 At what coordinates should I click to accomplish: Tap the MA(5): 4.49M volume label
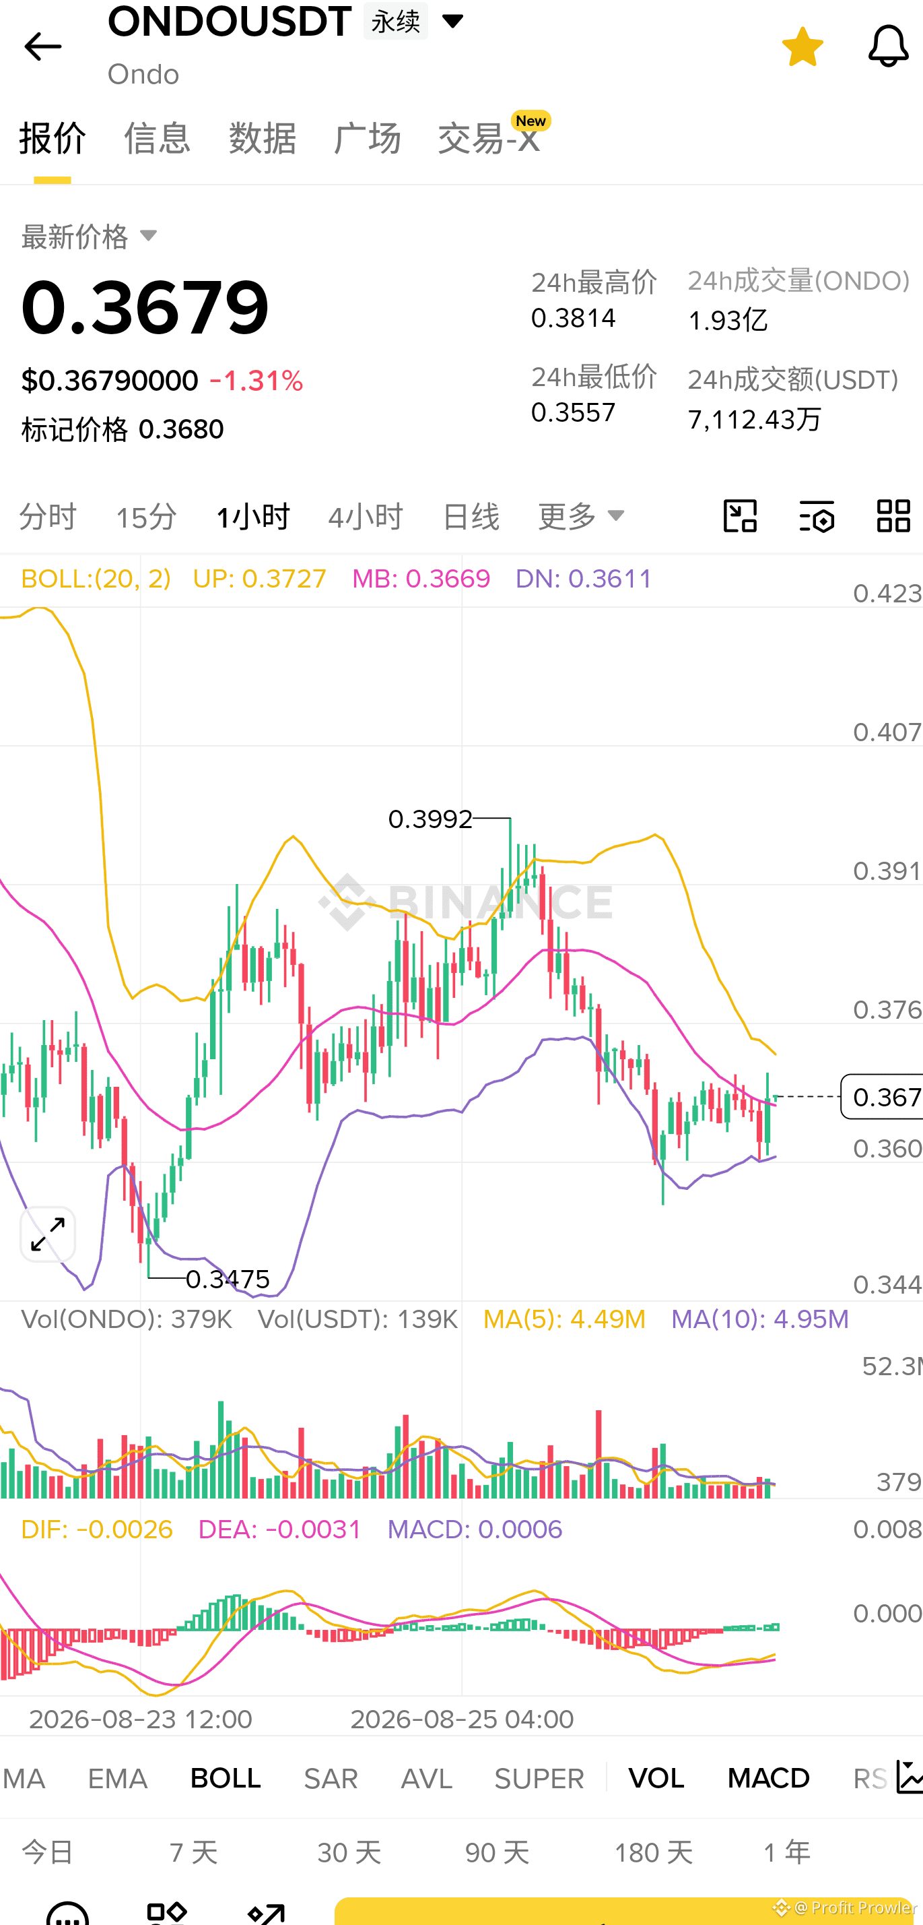point(565,1319)
